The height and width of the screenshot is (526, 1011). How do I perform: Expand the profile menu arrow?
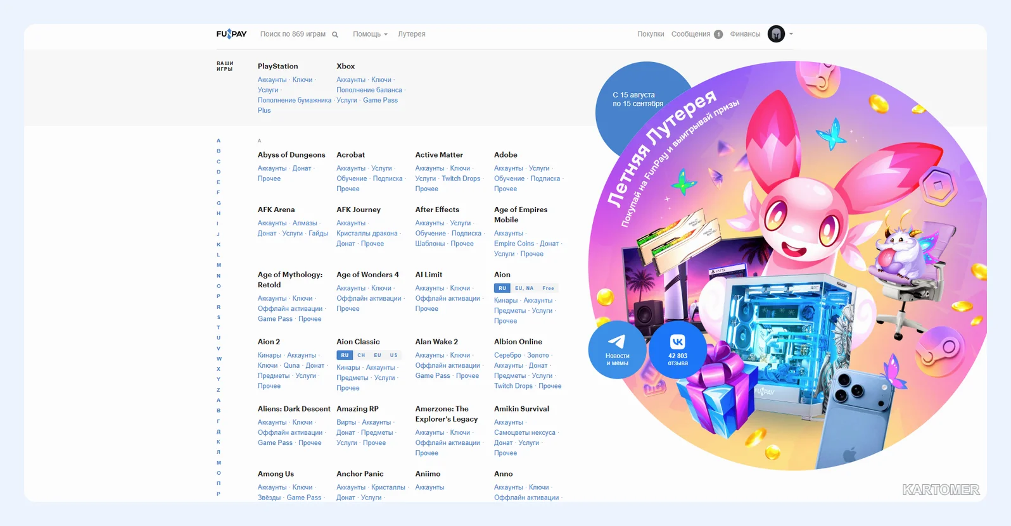pyautogui.click(x=791, y=34)
